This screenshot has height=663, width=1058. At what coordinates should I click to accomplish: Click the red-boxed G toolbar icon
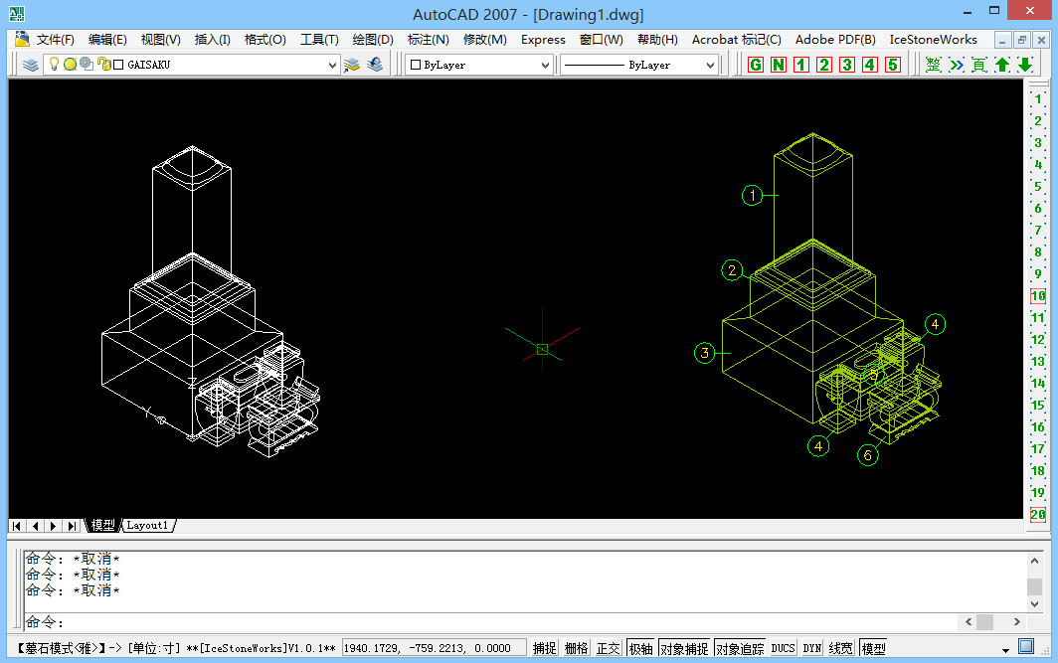point(756,65)
